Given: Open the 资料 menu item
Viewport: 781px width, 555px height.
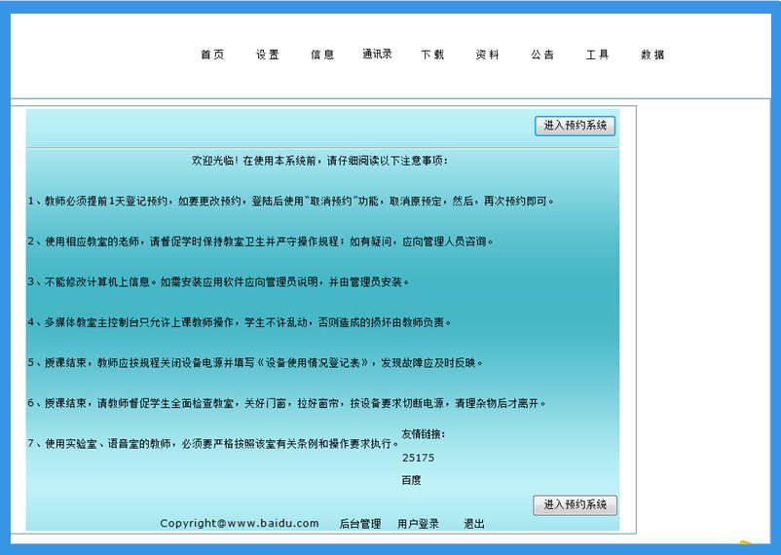Looking at the screenshot, I should coord(487,55).
